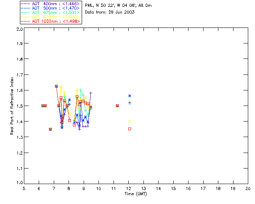Click x-axis tick label '15'
The image size is (255, 204).
173,188
